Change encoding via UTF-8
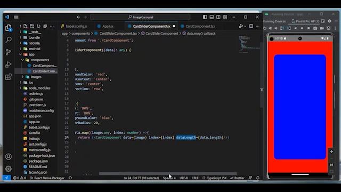Screen dimensions: 341x192 (x=183, y=178)
